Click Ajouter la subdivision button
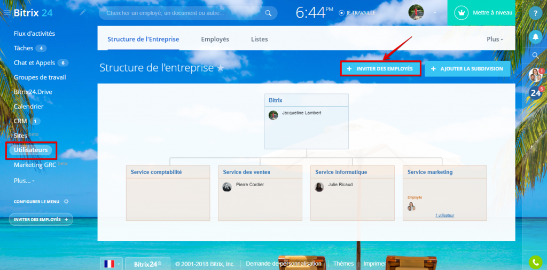The image size is (547, 270). pyautogui.click(x=467, y=69)
